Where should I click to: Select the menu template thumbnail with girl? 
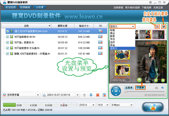click(x=145, y=34)
